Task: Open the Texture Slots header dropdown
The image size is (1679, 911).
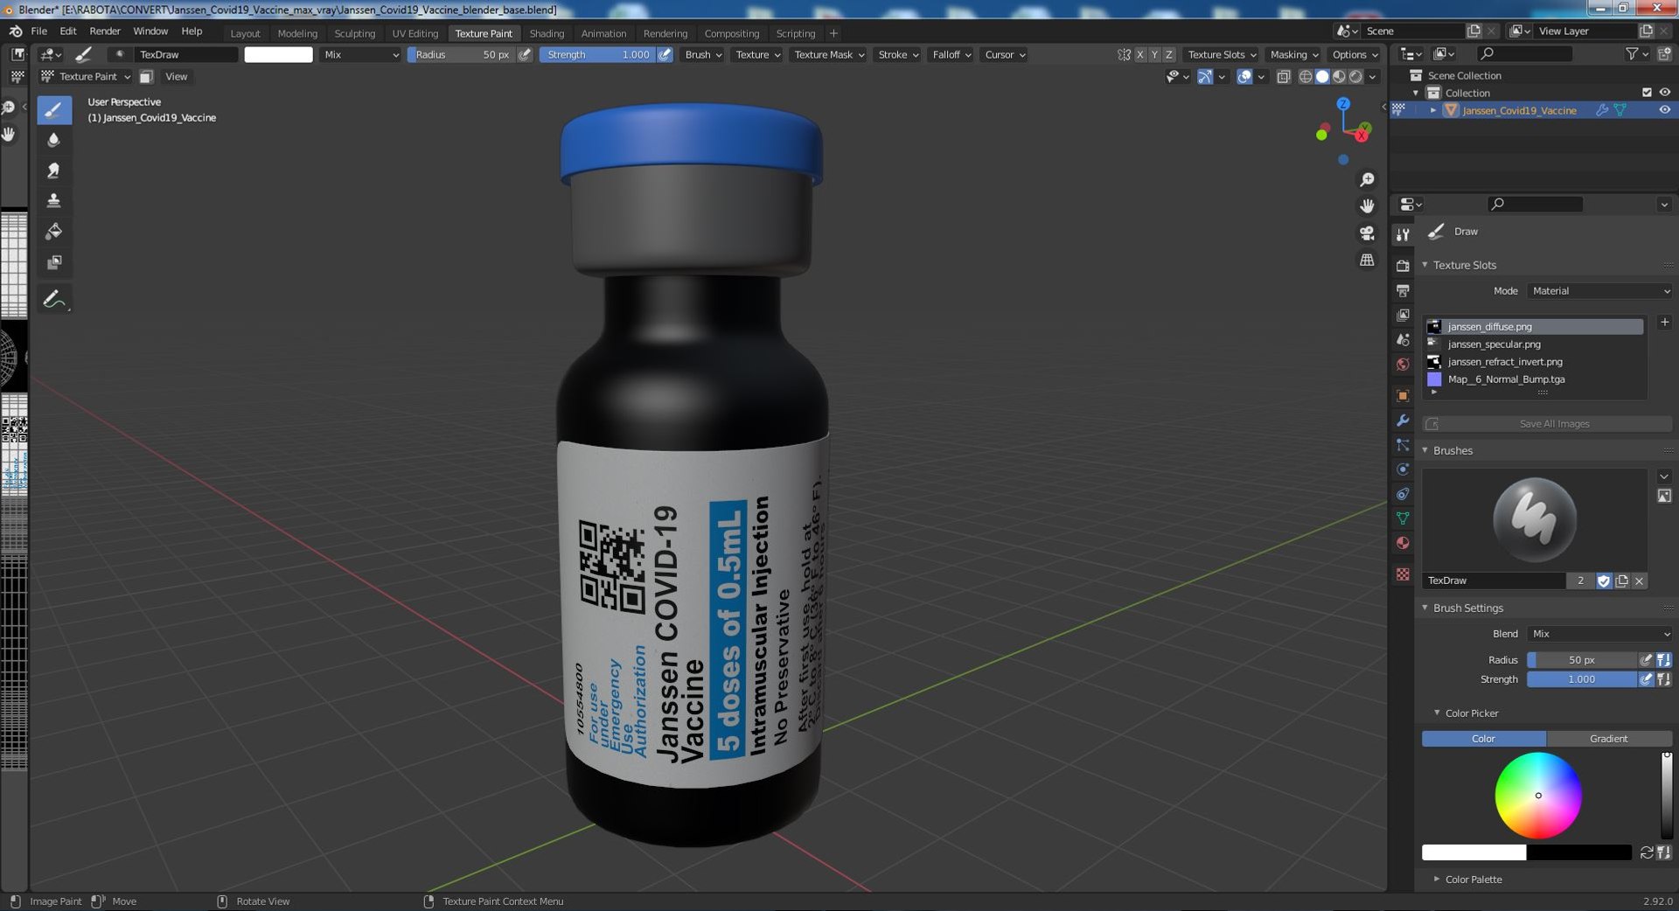Action: click(1221, 54)
